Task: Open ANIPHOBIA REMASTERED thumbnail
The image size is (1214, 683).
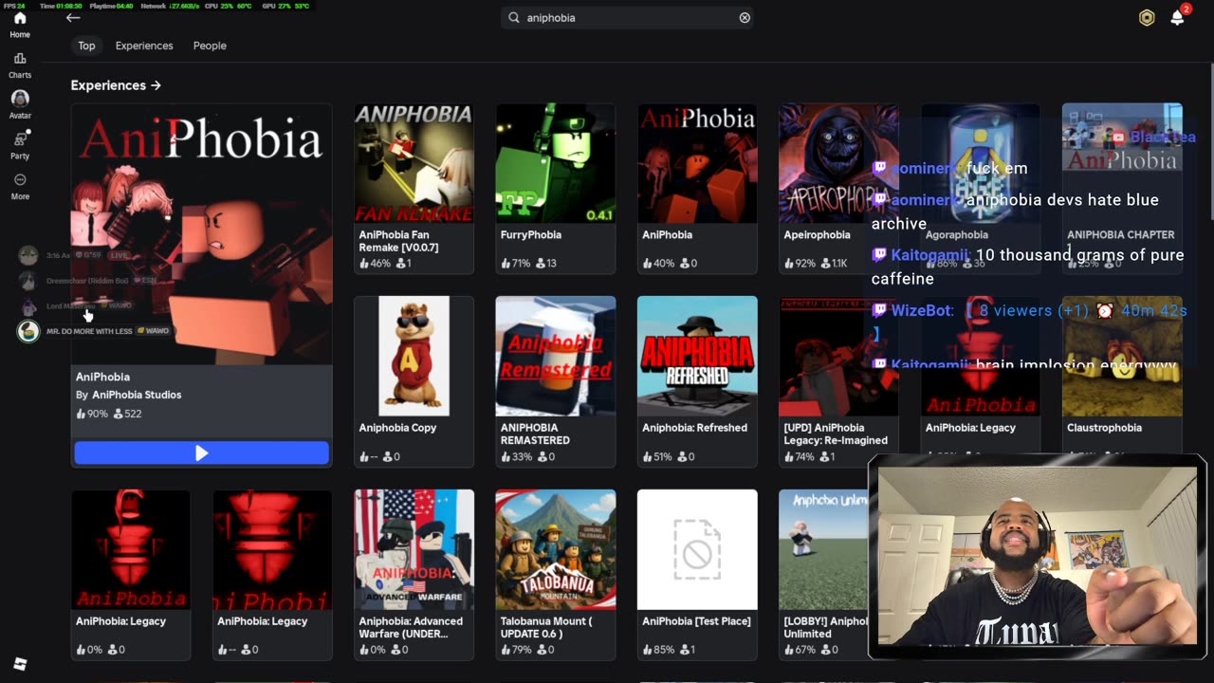Action: [x=555, y=356]
